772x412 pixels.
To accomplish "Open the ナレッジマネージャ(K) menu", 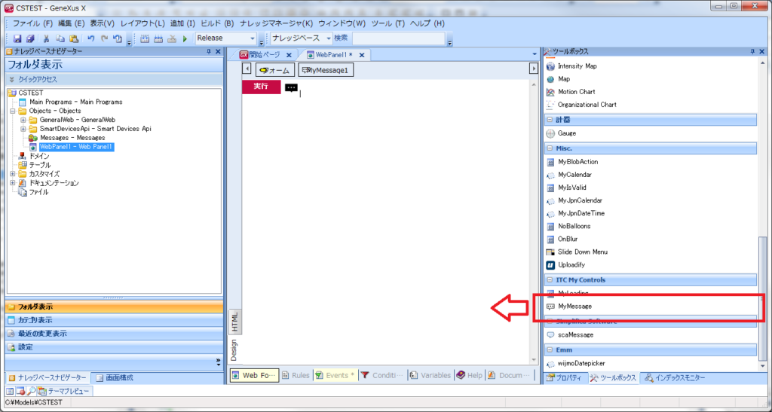I will tap(276, 23).
